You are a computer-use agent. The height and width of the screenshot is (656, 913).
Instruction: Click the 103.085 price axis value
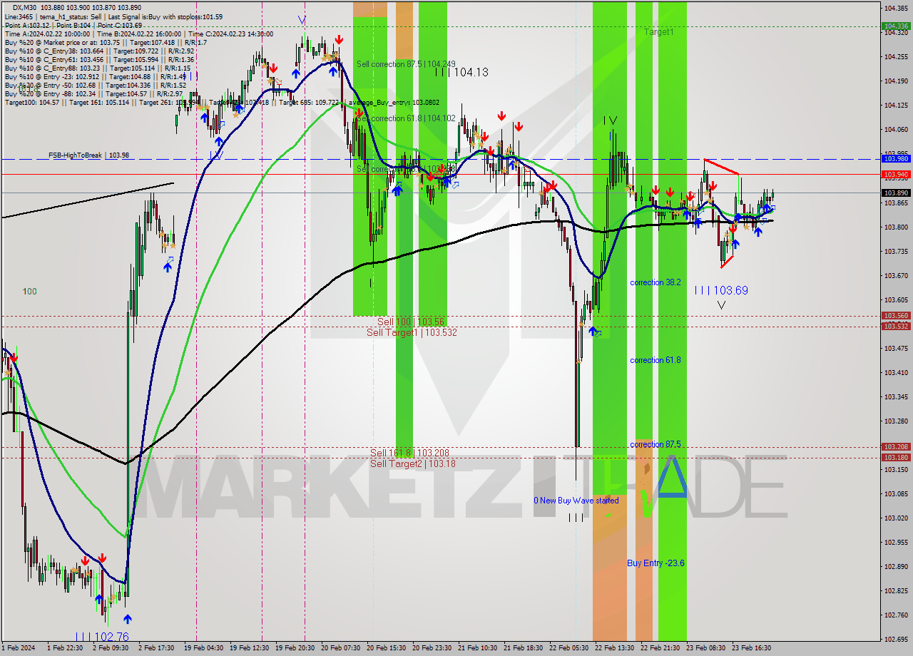[896, 493]
